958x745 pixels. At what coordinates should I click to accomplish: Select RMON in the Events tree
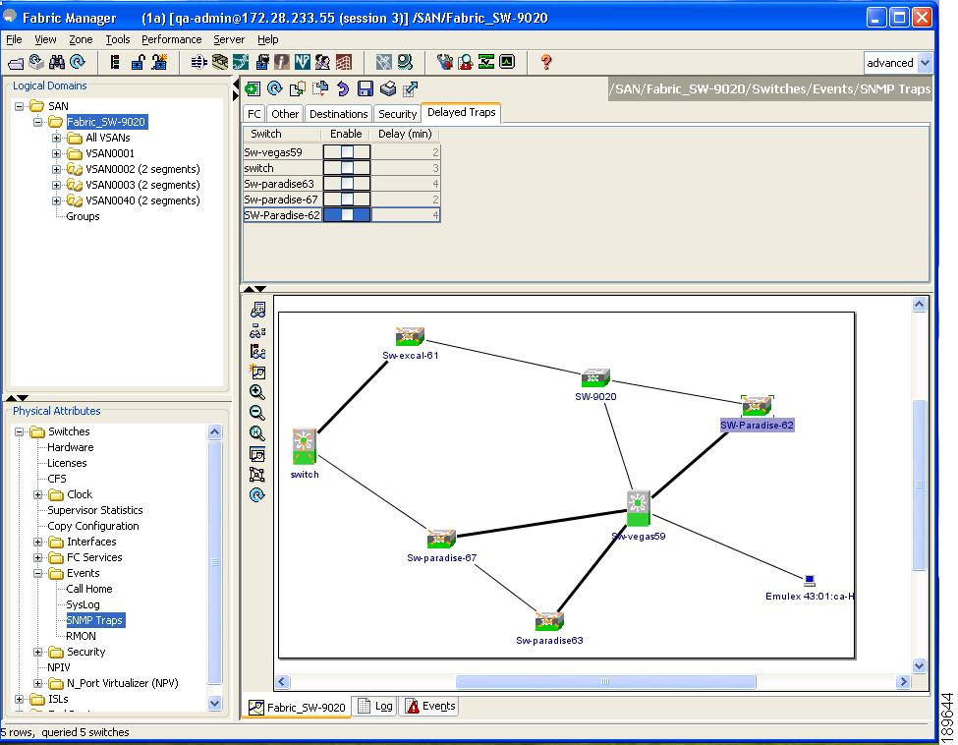82,636
